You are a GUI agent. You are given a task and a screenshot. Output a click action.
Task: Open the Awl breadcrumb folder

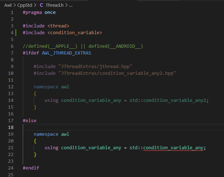(8, 5)
